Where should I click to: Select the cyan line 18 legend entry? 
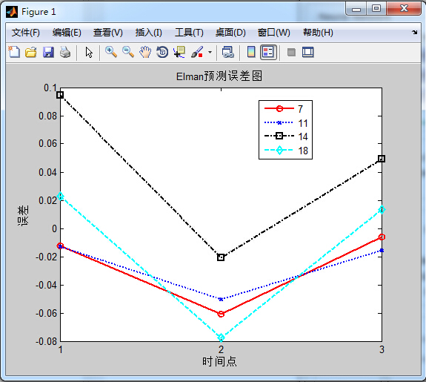(286, 150)
